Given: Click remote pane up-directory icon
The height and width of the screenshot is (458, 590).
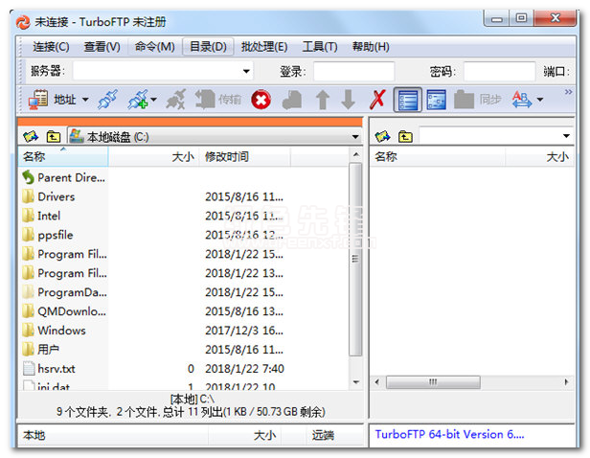Looking at the screenshot, I should 405,136.
